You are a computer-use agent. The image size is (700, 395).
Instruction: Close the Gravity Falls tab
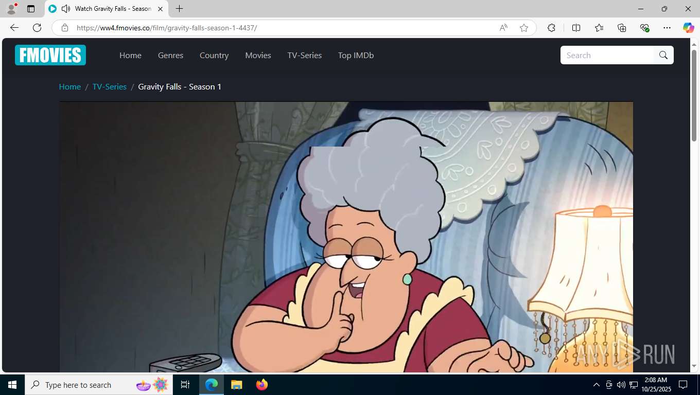click(160, 9)
